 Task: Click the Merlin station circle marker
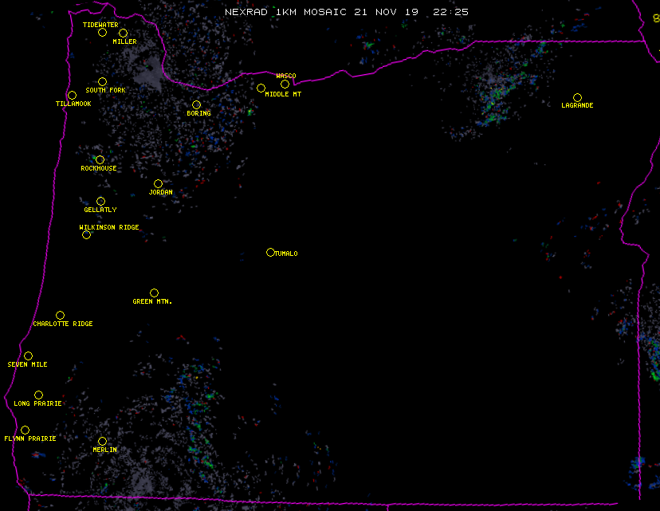(x=102, y=442)
